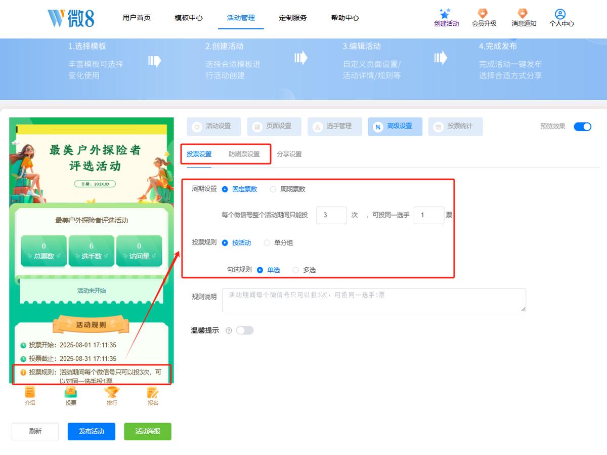Open 消息通知 icon
Screen dimensions: 607x455
(x=523, y=14)
